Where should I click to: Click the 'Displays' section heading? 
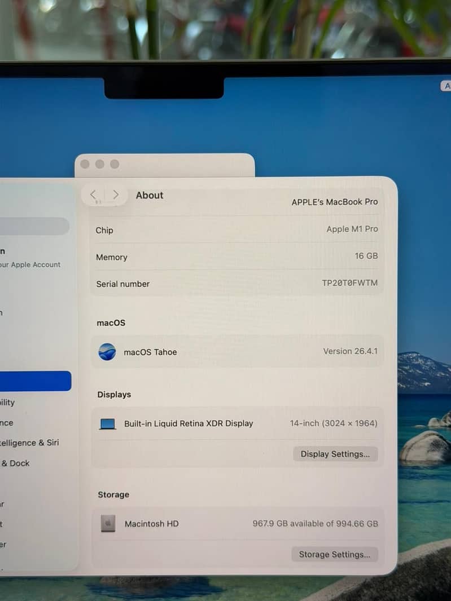(114, 395)
